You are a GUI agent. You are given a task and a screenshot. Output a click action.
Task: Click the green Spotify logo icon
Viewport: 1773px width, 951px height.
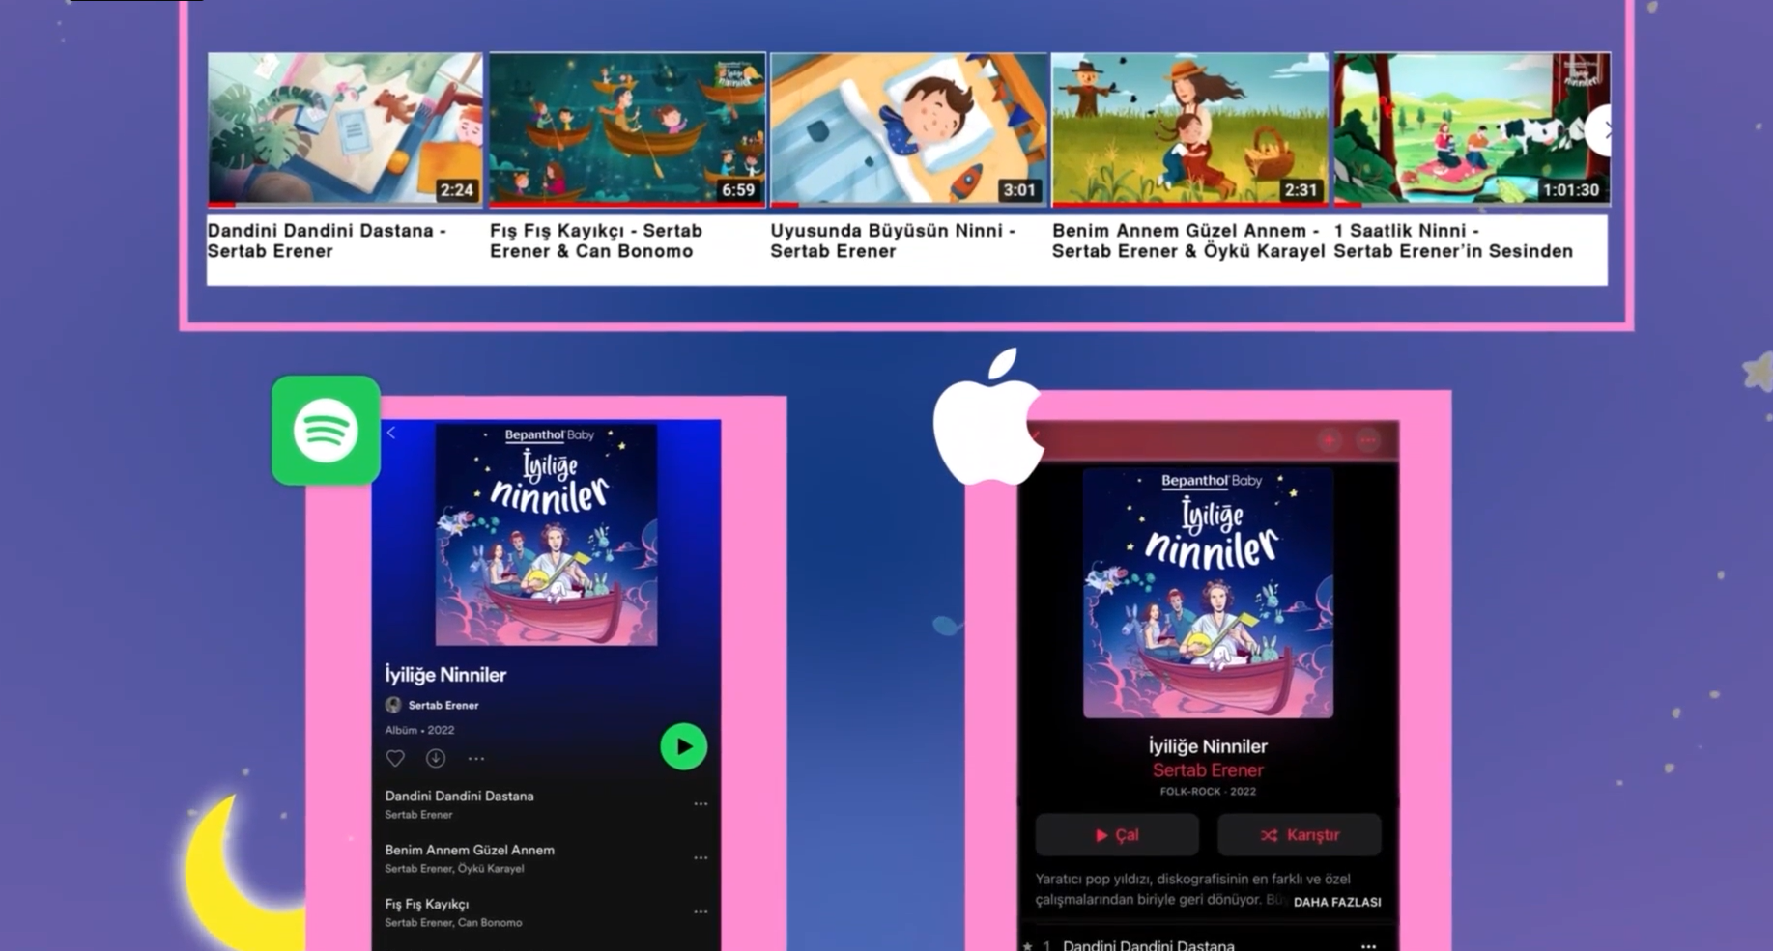coord(326,431)
